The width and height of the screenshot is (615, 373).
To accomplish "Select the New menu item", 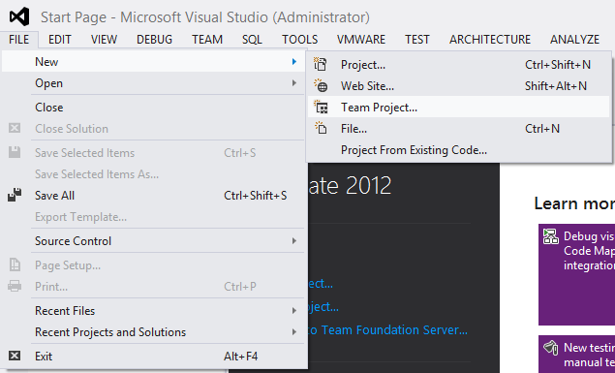I will point(153,62).
